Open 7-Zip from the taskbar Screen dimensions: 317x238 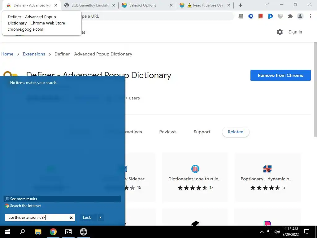coord(68,232)
